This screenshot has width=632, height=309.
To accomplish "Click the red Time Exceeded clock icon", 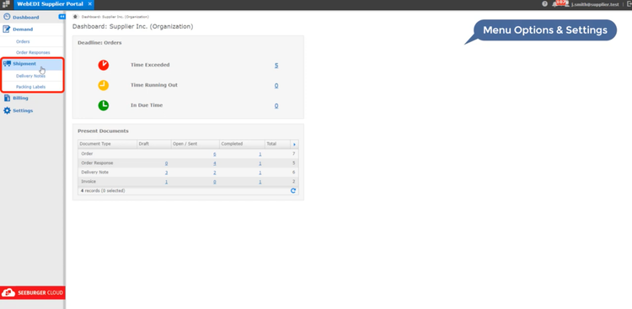I will pos(104,65).
